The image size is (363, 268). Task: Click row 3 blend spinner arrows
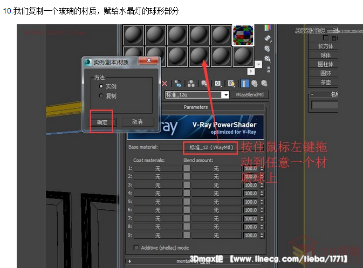[262, 185]
